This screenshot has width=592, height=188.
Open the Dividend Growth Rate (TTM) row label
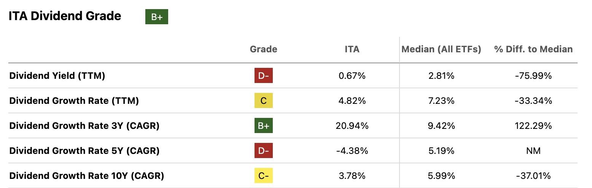tap(74, 101)
